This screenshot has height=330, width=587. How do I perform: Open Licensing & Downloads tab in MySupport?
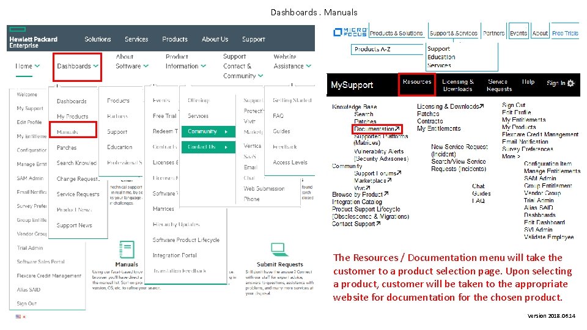[x=458, y=86]
